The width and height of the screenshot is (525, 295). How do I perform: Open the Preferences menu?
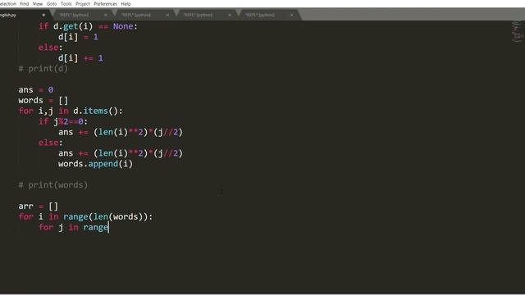106,3
